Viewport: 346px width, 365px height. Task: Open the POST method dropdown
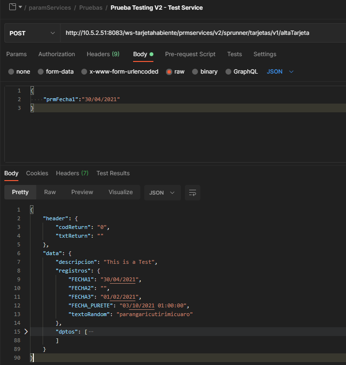[32, 33]
